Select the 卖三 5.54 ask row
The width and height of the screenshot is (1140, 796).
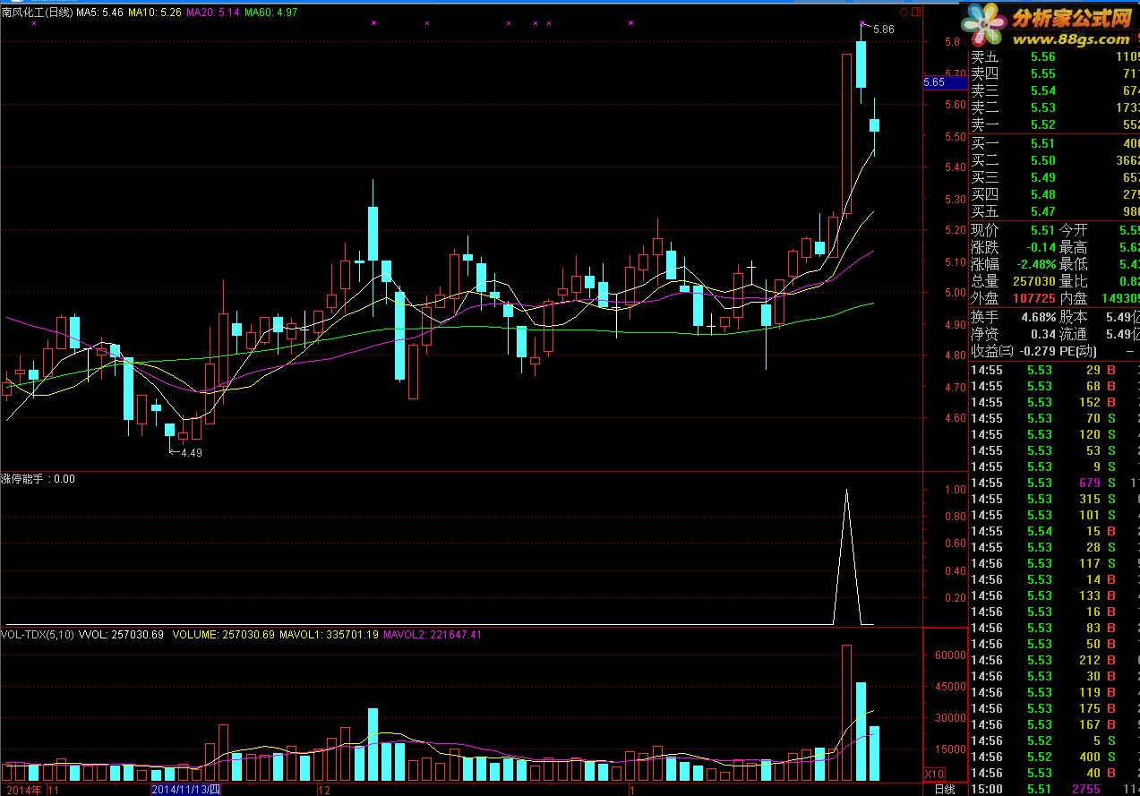point(1055,90)
